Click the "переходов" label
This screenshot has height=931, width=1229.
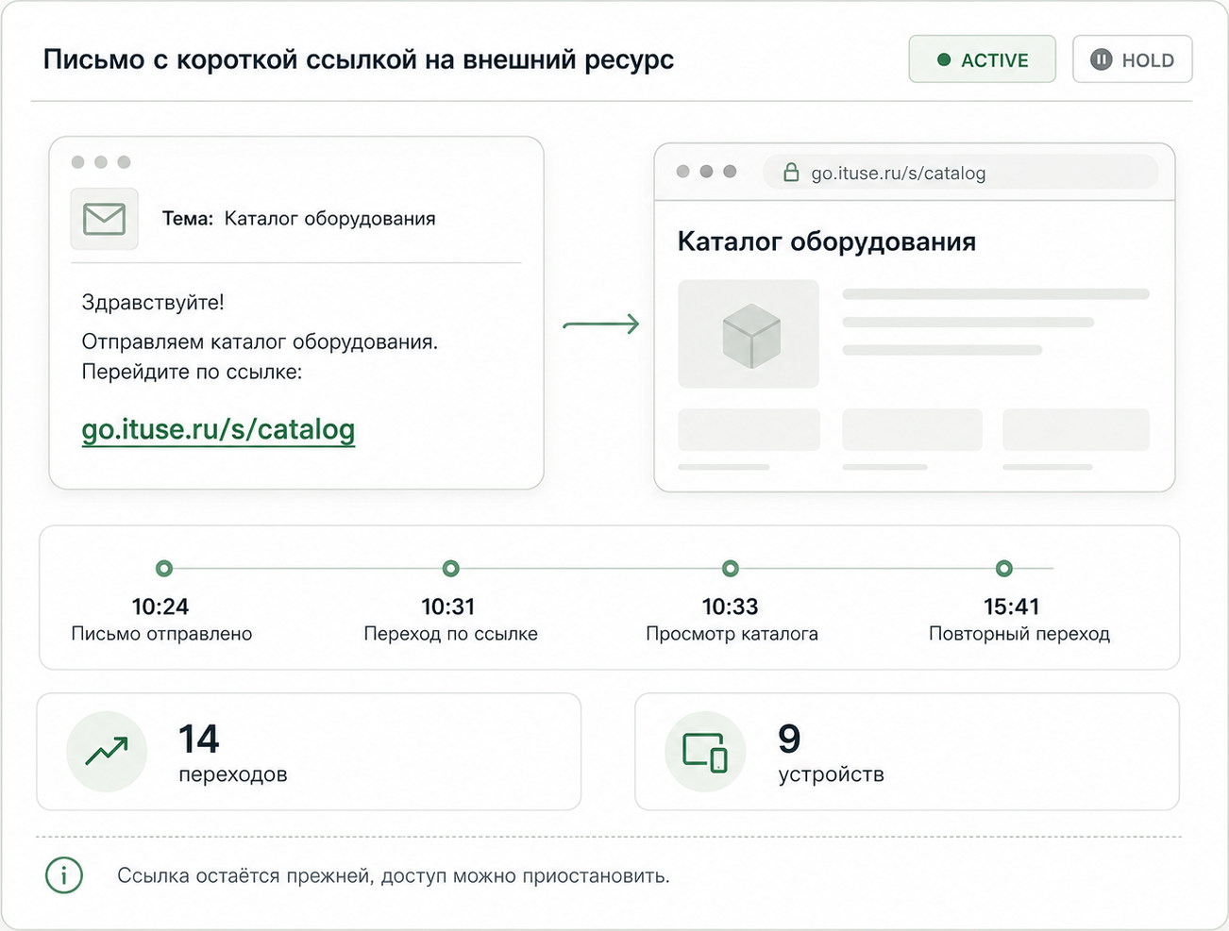point(233,774)
